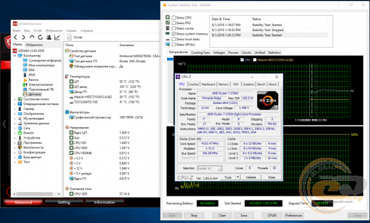Click the Отчёт report icon in toolbar
The width and height of the screenshot is (370, 223).
click(69, 37)
